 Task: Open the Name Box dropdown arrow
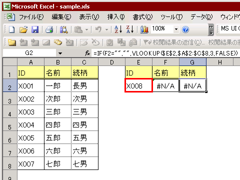pyautogui.click(x=60, y=53)
